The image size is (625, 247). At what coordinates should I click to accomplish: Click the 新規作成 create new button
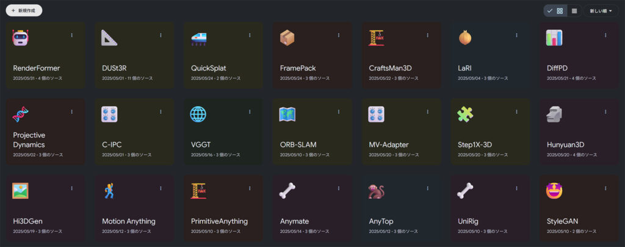pos(24,11)
